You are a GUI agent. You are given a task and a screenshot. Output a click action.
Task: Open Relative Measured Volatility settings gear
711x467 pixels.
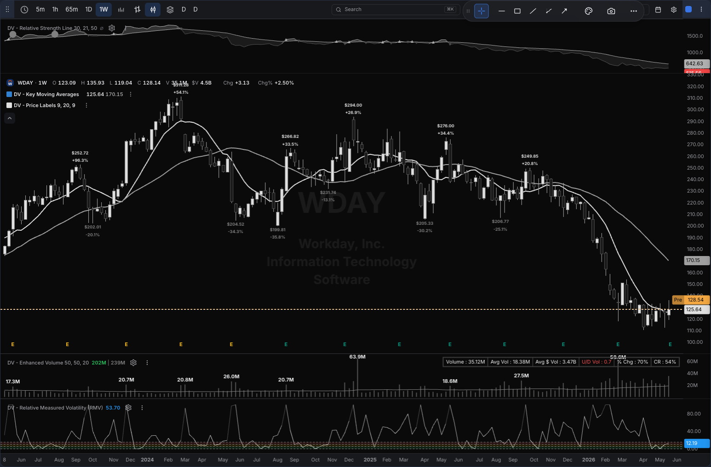click(128, 408)
